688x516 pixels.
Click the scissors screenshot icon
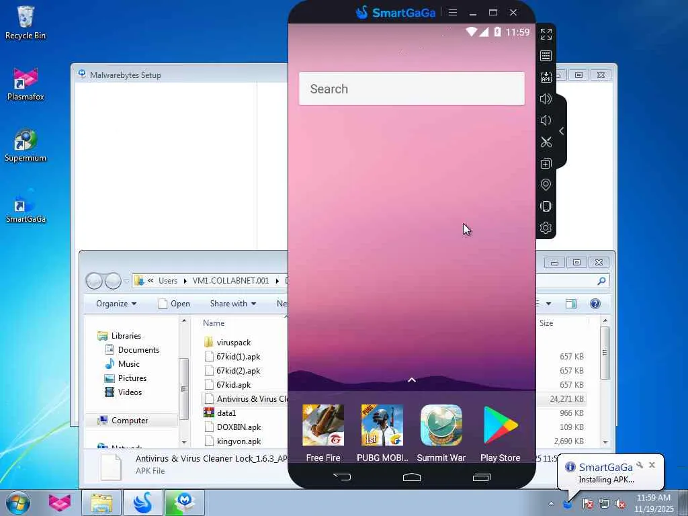tap(546, 142)
